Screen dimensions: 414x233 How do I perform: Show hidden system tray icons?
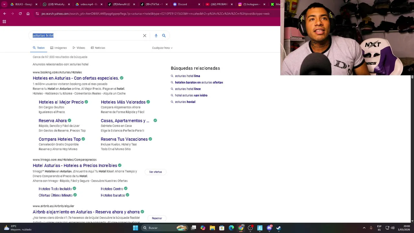364,228
